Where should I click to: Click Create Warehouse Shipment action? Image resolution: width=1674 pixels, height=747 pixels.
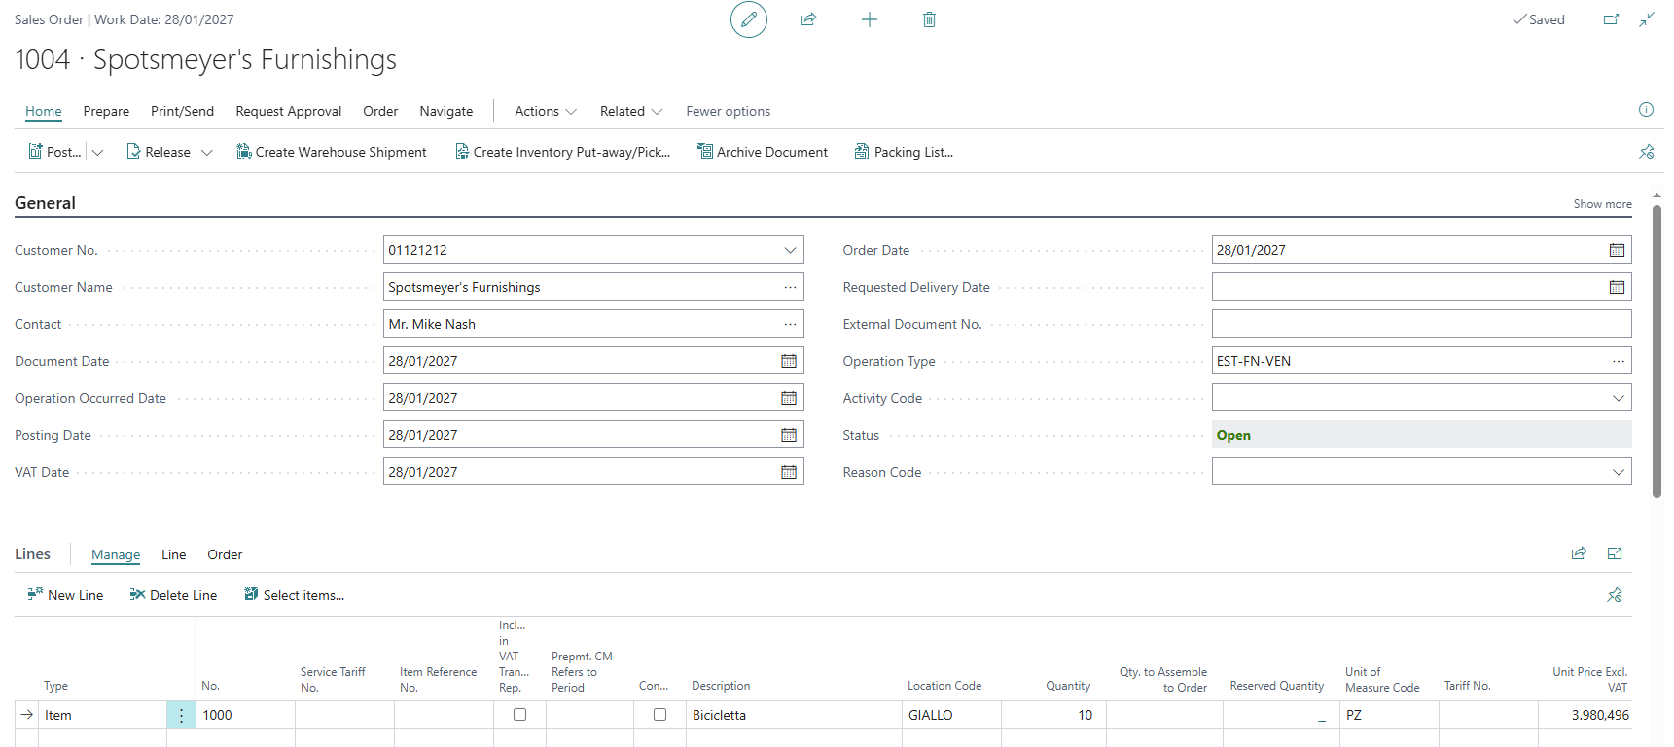[x=332, y=152]
